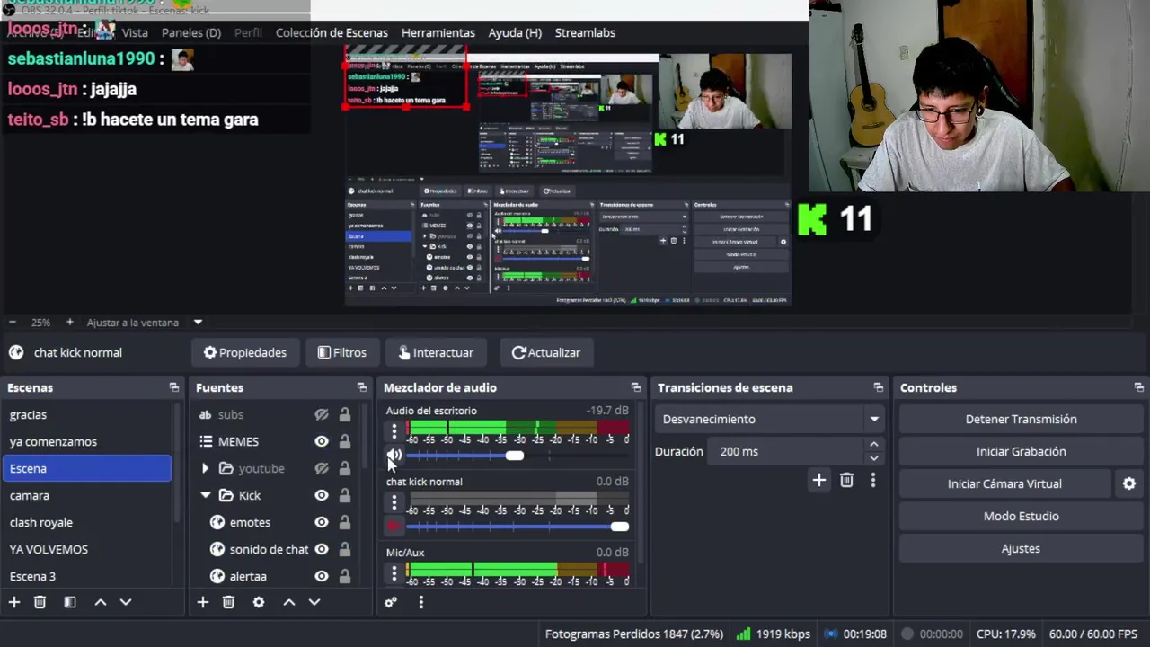
Task: Open scene filters icon in Escenas toolbar
Action: (x=70, y=602)
